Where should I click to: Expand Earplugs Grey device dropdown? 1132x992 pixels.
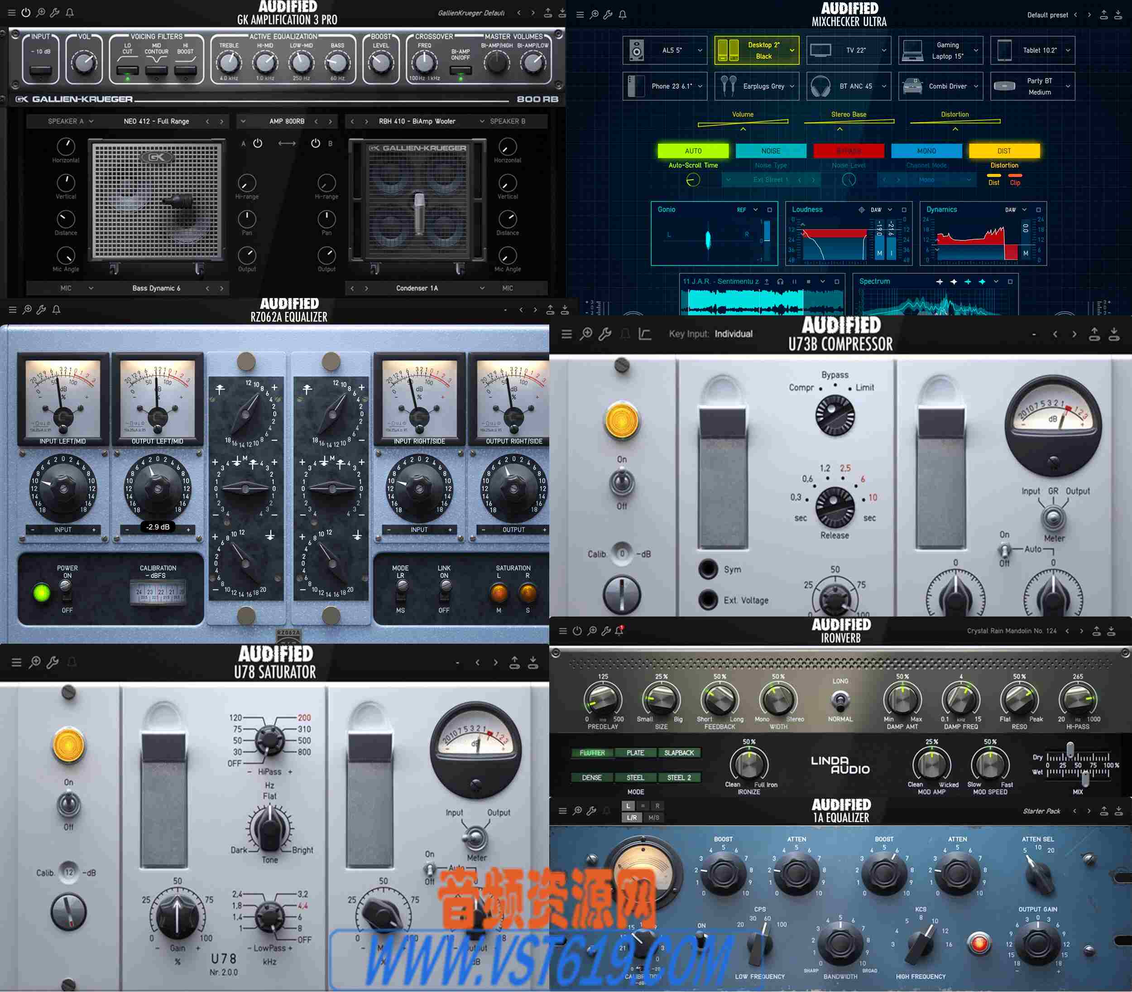[x=792, y=86]
